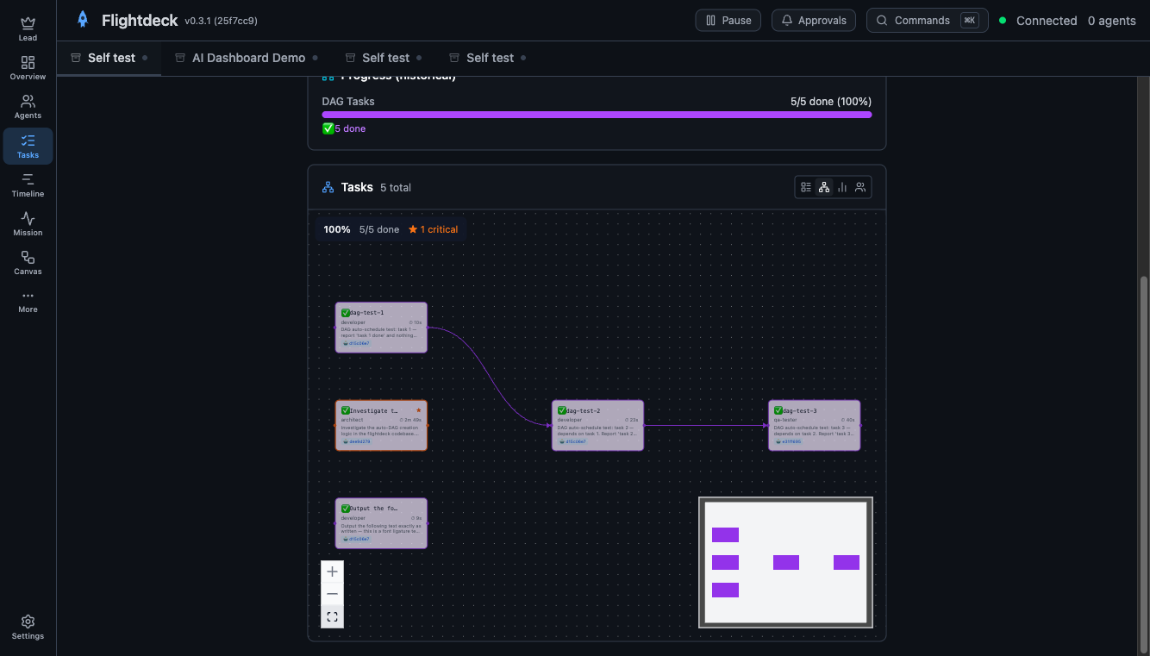Select the Overview sidebar icon
This screenshot has height=656, width=1150.
point(27,68)
